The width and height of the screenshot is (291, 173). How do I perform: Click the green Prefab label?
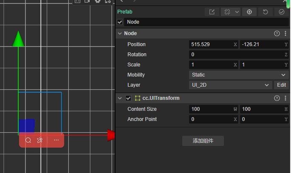tap(125, 12)
